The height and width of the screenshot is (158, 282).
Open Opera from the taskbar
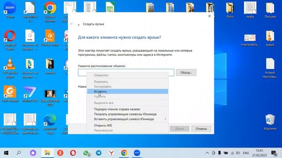73,153
